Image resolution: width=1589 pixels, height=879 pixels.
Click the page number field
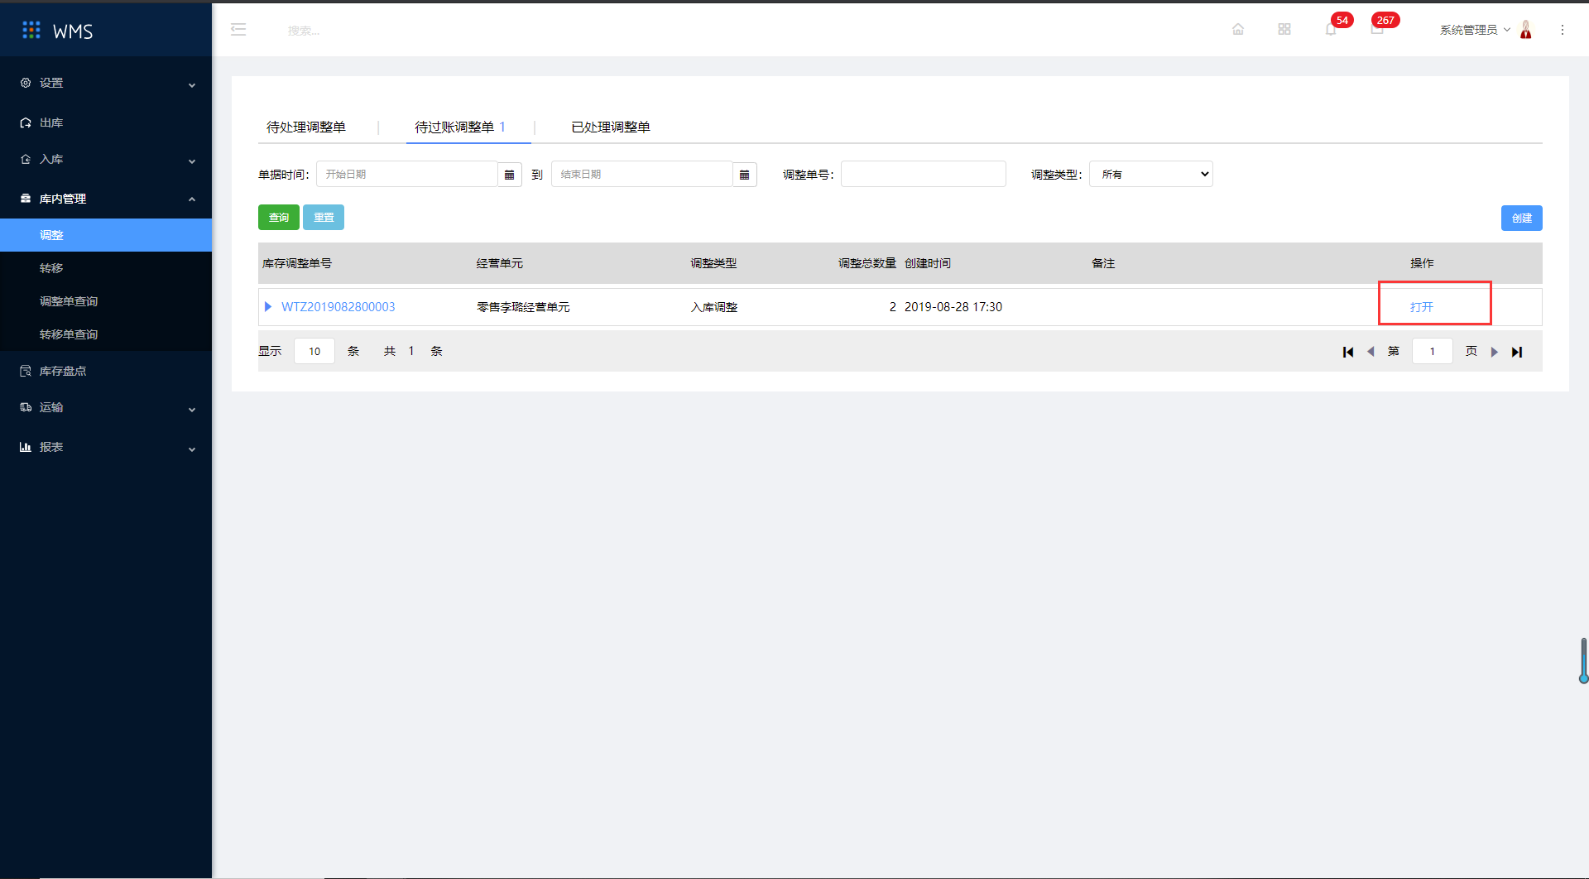tap(1433, 351)
